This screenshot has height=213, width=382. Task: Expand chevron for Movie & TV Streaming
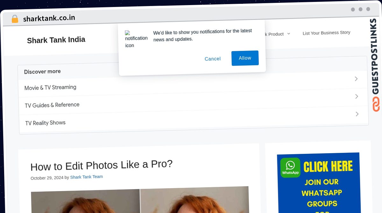click(356, 79)
